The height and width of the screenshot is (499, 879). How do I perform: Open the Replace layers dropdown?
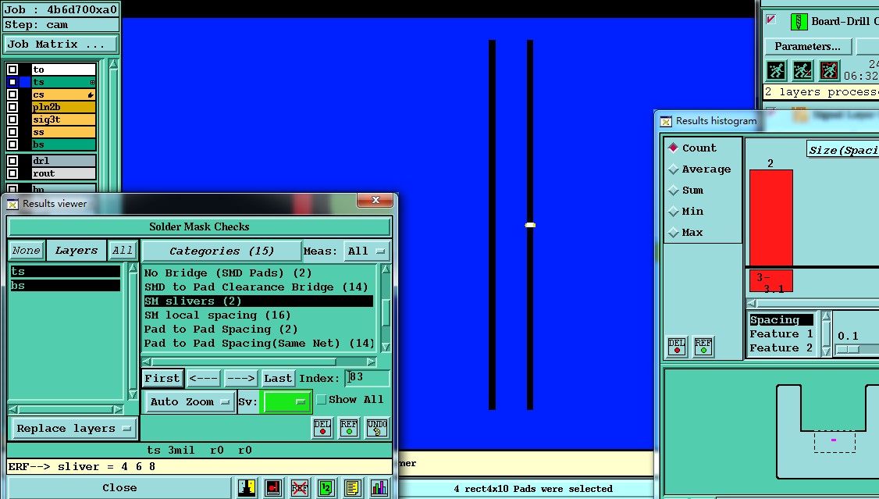click(73, 429)
